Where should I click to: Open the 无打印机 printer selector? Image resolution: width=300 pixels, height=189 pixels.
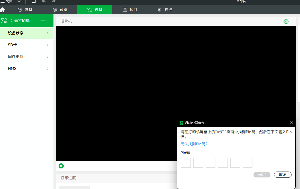coord(20,21)
